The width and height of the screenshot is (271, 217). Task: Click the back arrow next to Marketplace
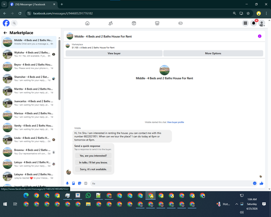pos(5,33)
